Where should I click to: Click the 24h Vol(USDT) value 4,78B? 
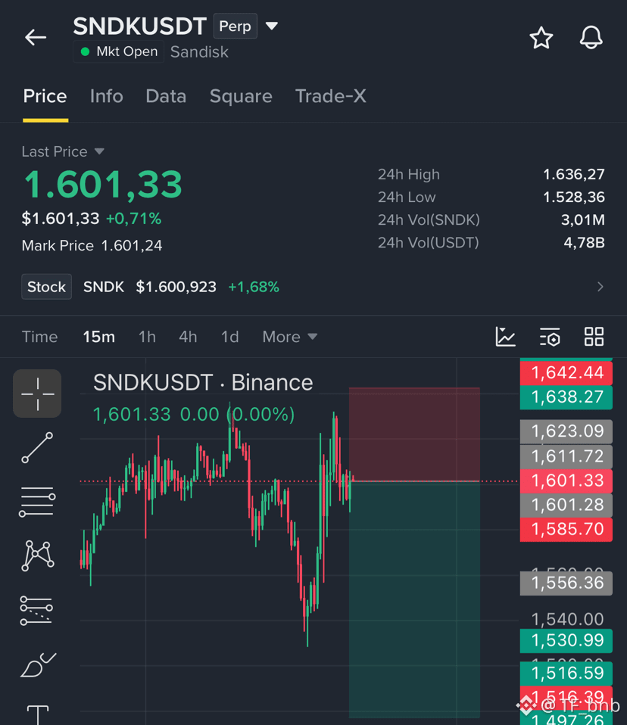point(584,243)
